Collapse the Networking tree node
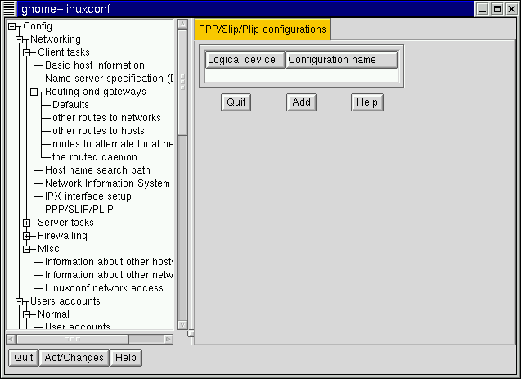Image resolution: width=521 pixels, height=379 pixels. coord(20,39)
